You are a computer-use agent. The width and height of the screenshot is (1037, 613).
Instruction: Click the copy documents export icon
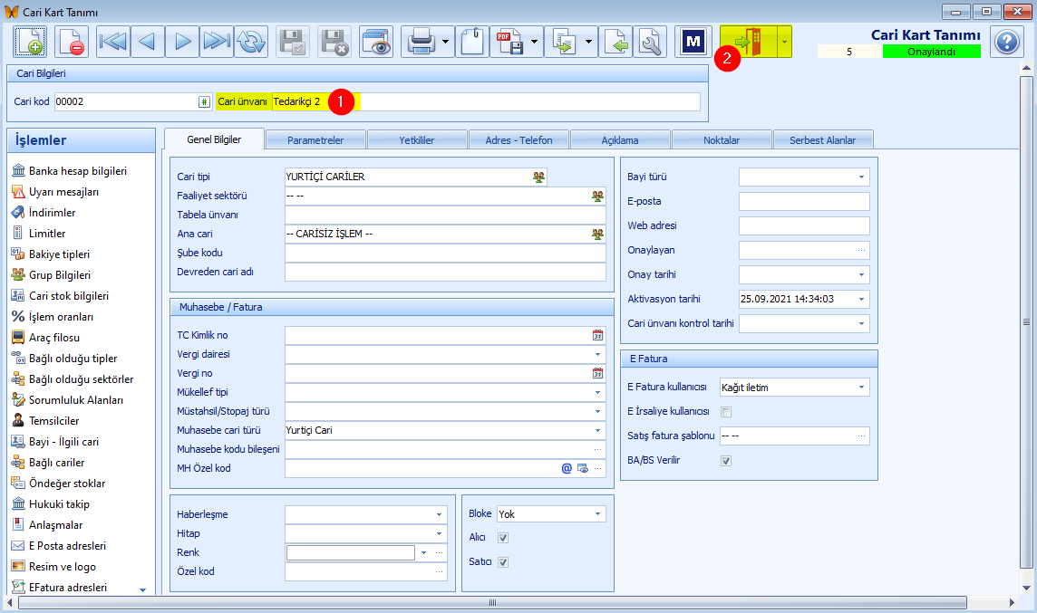[x=564, y=42]
